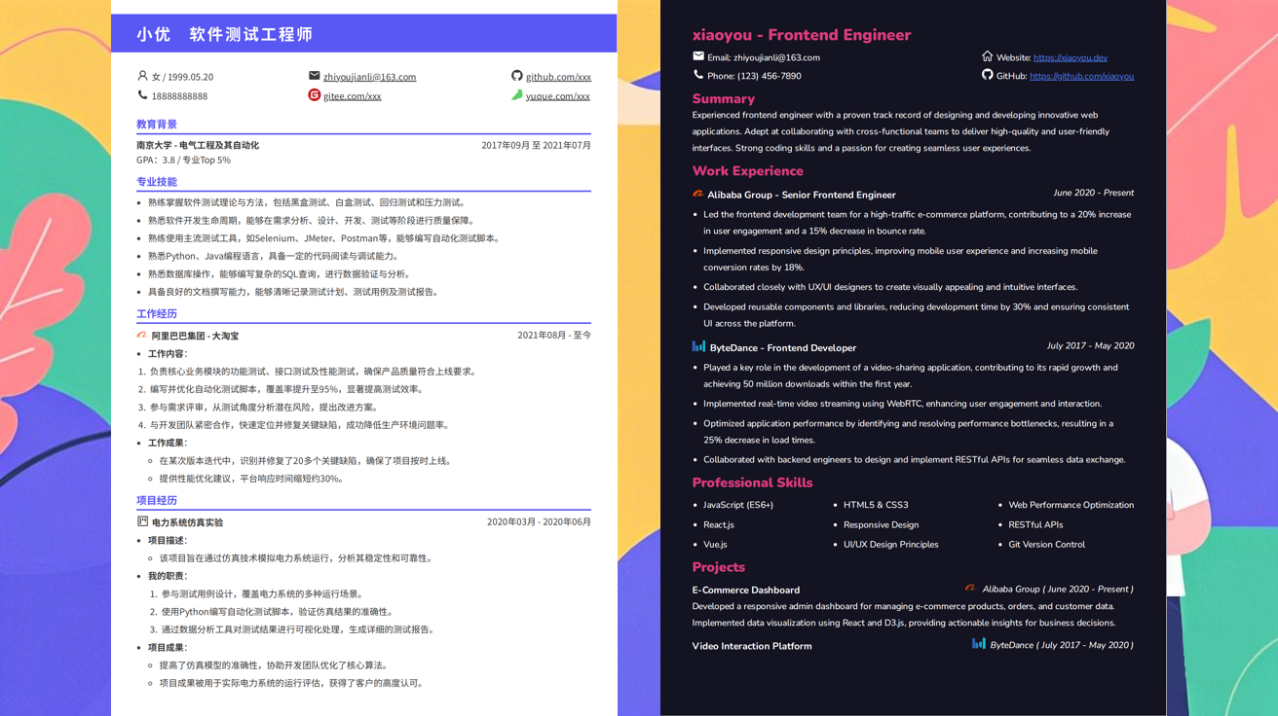
Task: Click the 教育背景 section heading
Action: pyautogui.click(x=157, y=125)
